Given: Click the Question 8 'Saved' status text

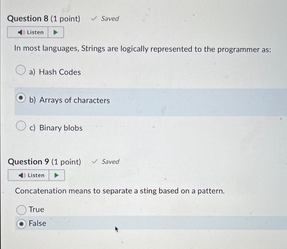Looking at the screenshot, I should (110, 18).
